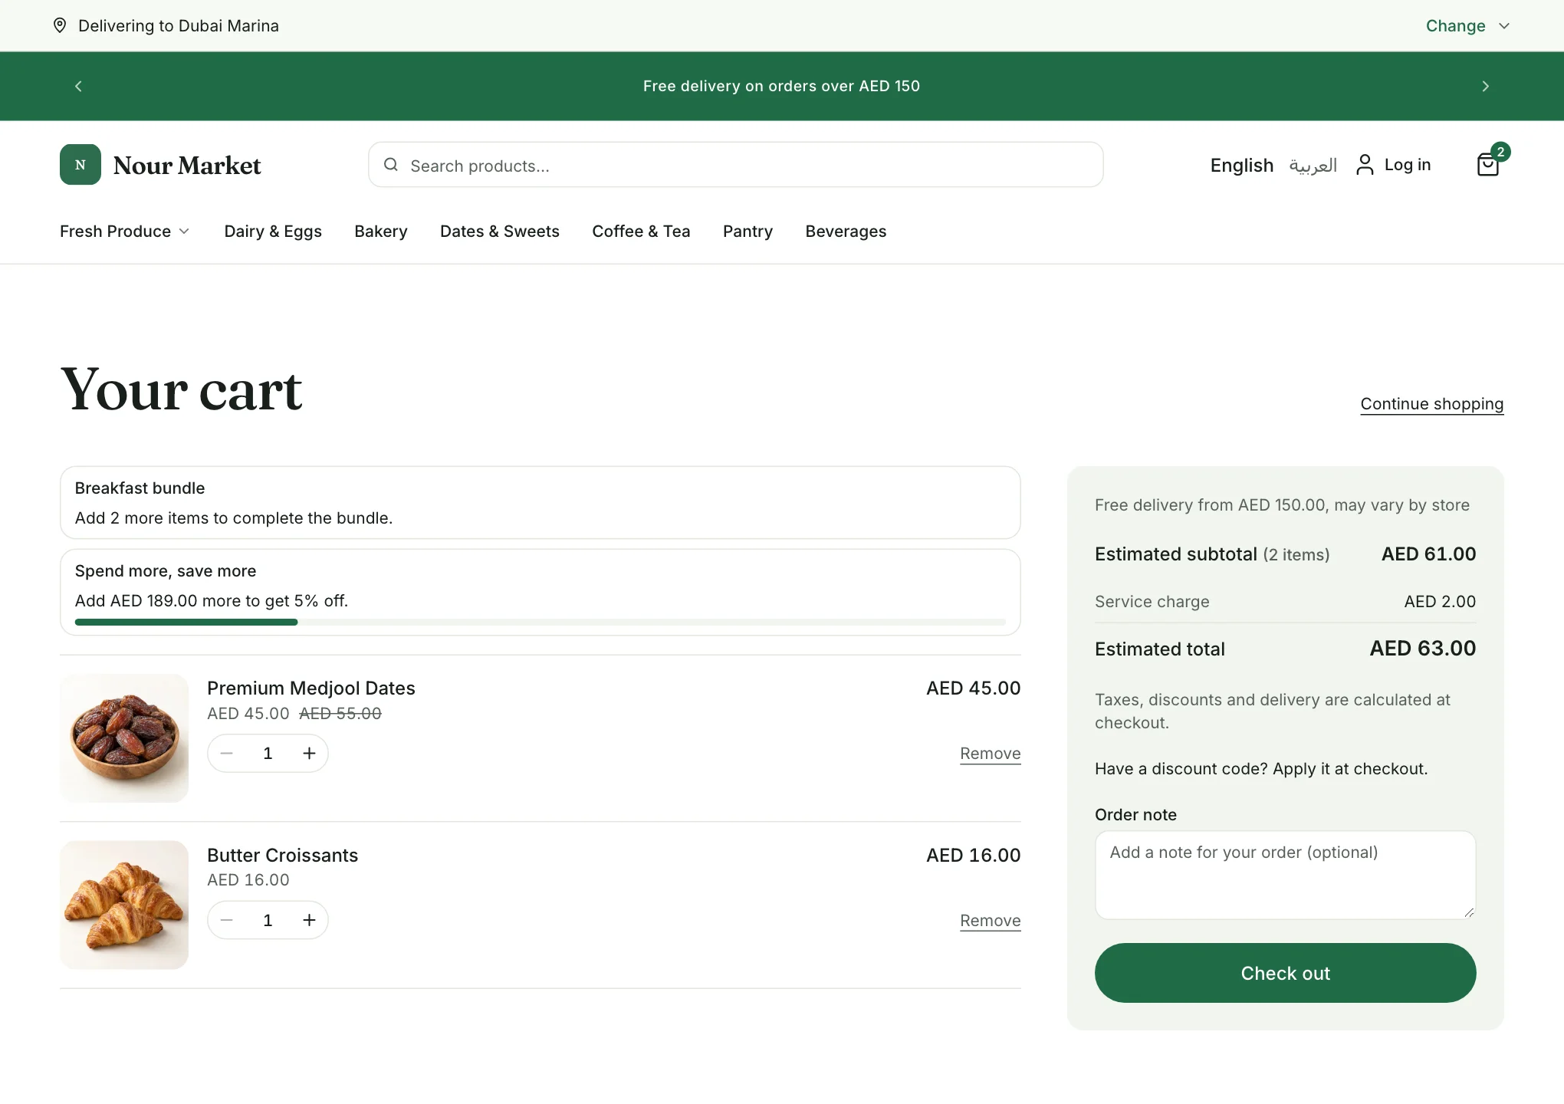Focus the Search products field
Screen dimensions: 1564x1104
[x=735, y=165]
